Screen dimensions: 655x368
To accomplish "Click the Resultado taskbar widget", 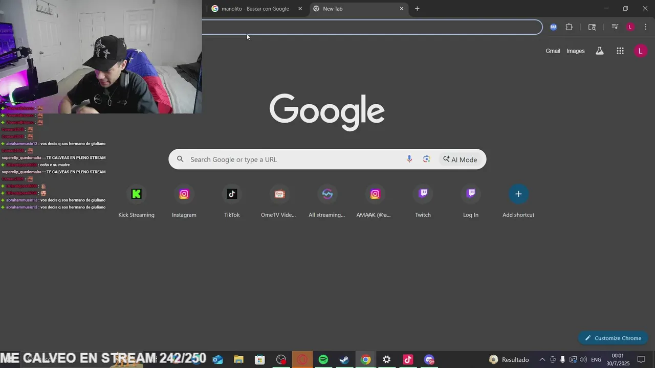I will pos(509,360).
